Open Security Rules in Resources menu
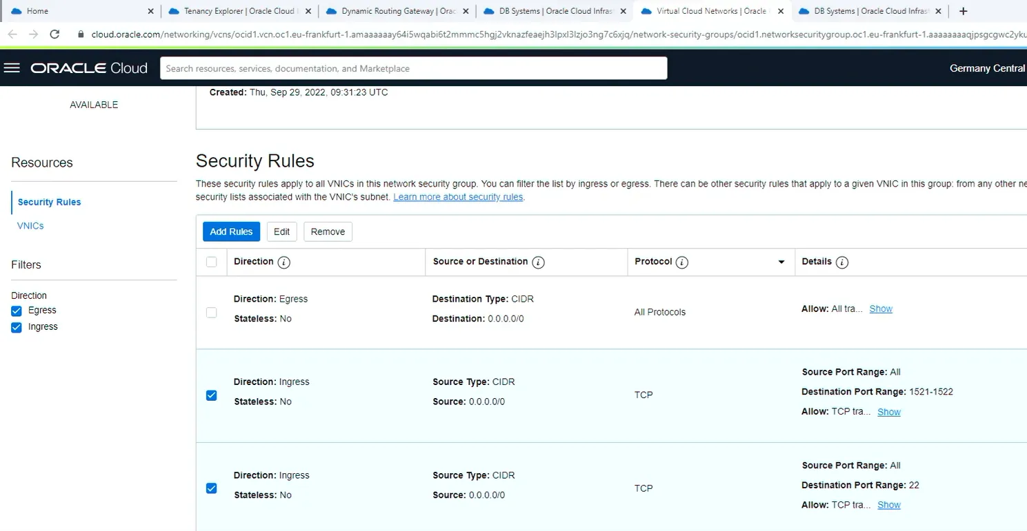 coord(49,202)
